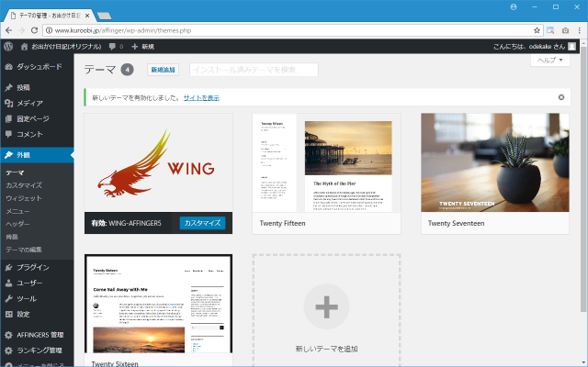Dismiss the theme activated notice
The width and height of the screenshot is (588, 367).
tap(561, 97)
